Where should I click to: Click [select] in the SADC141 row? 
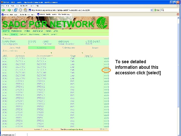(x=106, y=76)
